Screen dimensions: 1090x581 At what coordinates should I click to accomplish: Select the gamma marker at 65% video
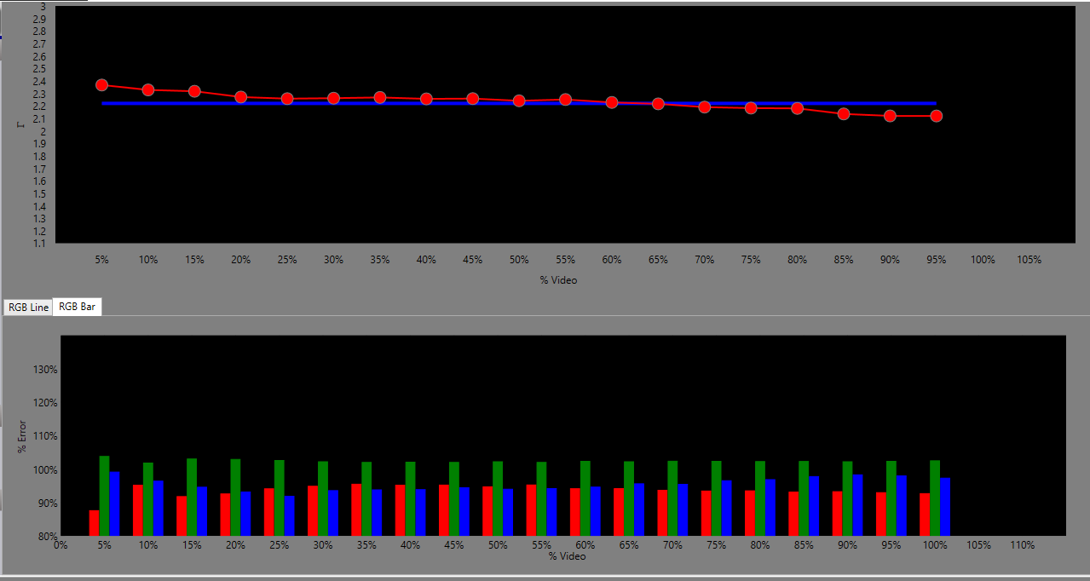click(x=658, y=104)
